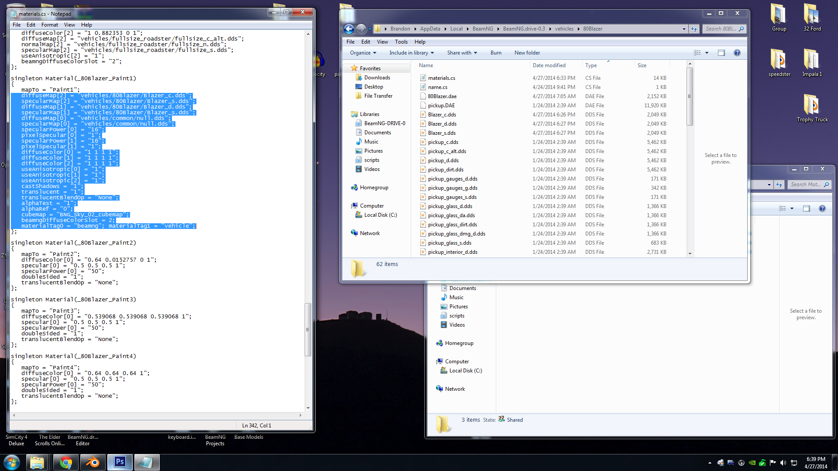Viewport: 838px width, 471px height.
Task: Select pickup_c_alt.dds file
Action: click(x=447, y=151)
